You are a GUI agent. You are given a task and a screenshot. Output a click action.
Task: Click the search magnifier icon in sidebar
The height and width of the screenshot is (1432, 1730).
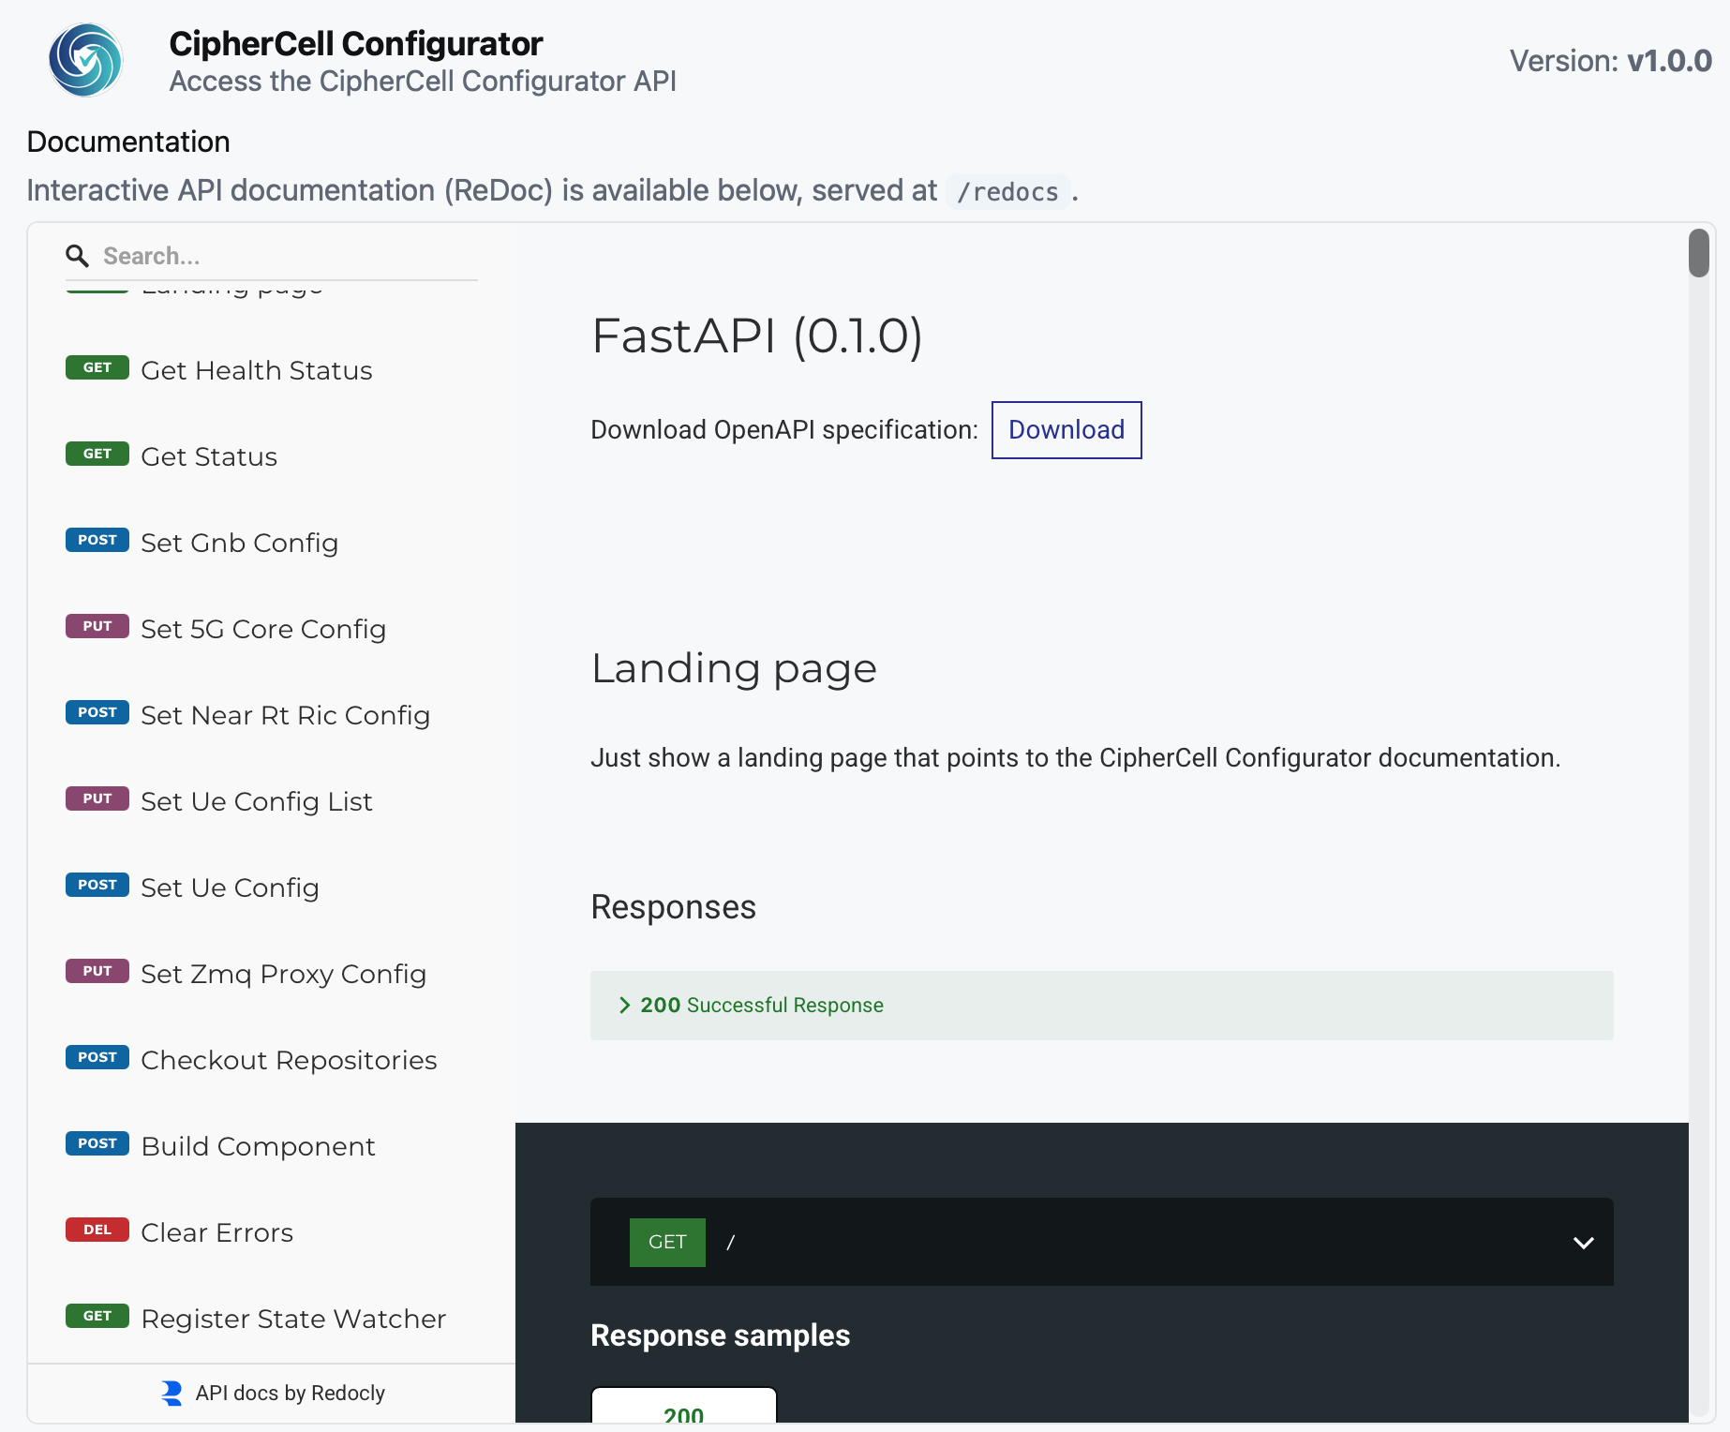point(77,255)
